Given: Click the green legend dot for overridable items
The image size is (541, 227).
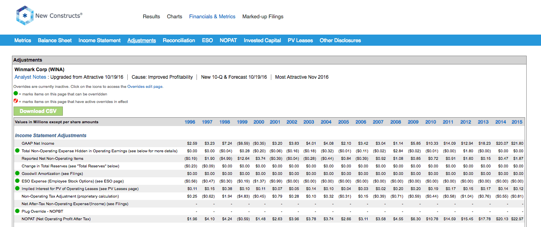Looking at the screenshot, I should (x=16, y=94).
